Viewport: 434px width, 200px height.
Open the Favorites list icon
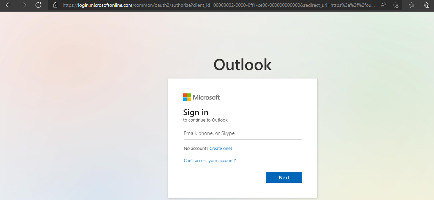(412, 5)
